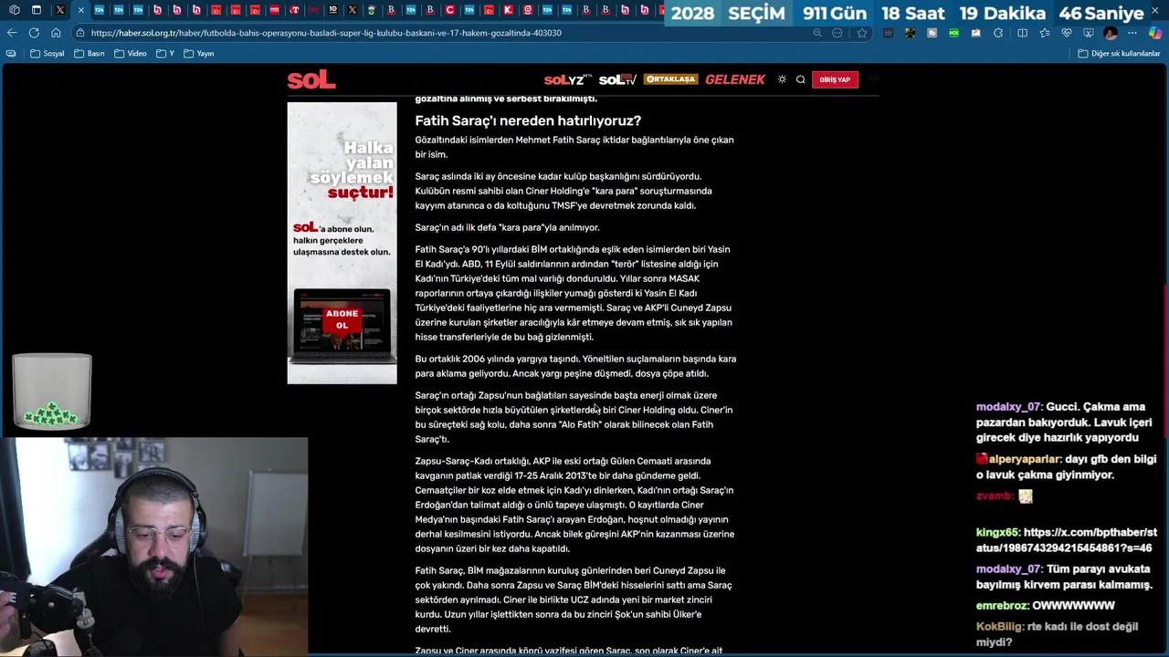Viewport: 1169px width, 657px height.
Task: Click ABONE OL on the subscription ad
Action: pos(342,319)
